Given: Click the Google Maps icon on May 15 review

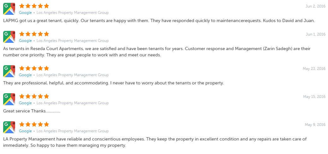Looking at the screenshot, I should click(x=9, y=99).
